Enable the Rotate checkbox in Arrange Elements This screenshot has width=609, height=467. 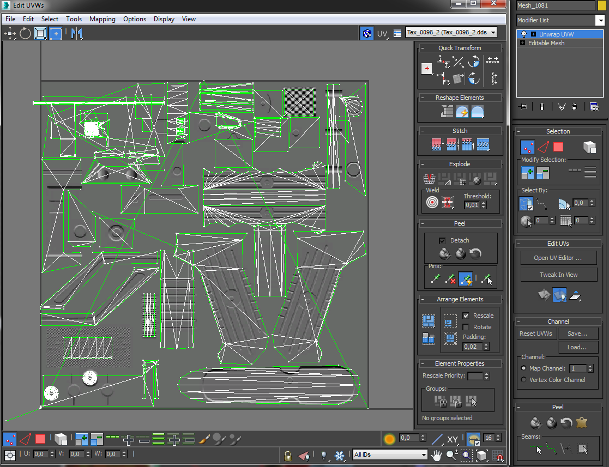(x=466, y=327)
